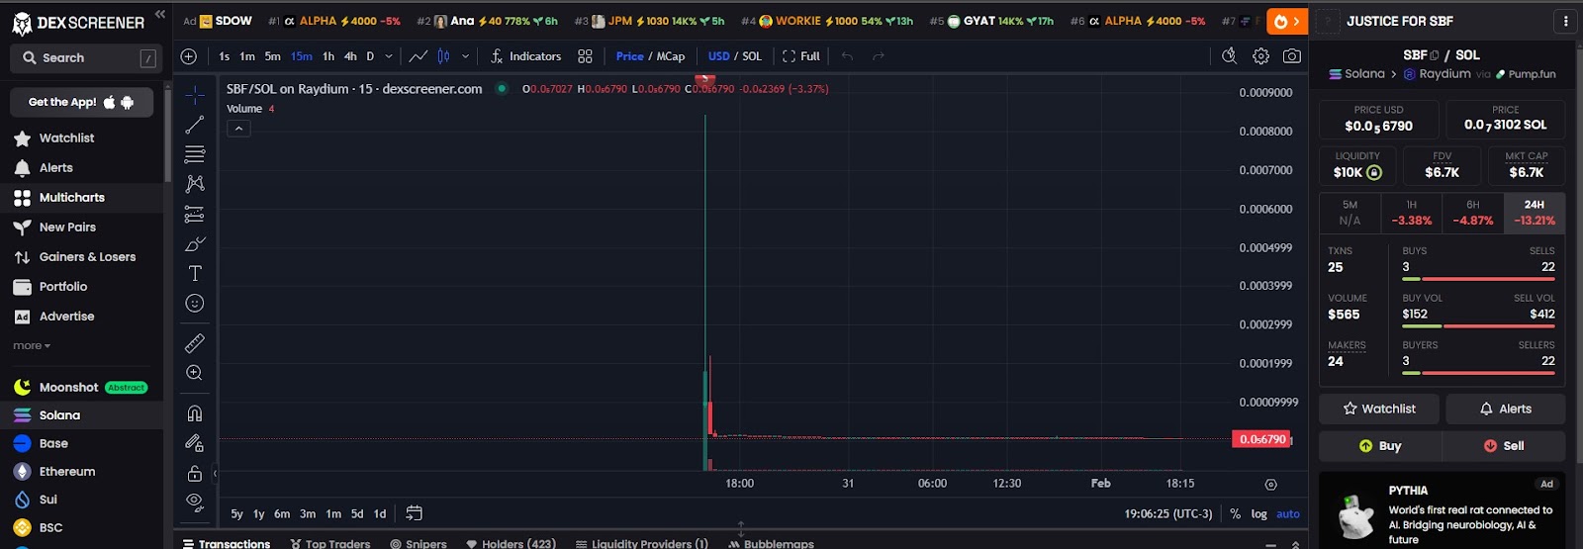The height and width of the screenshot is (549, 1583).
Task: Toggle Price / MCap display
Action: point(650,56)
